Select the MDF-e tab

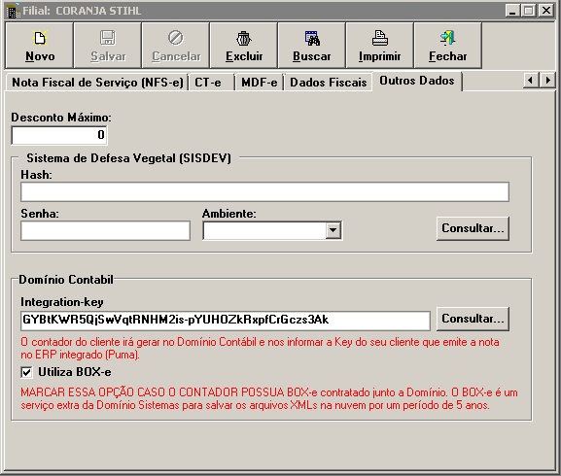coord(259,83)
